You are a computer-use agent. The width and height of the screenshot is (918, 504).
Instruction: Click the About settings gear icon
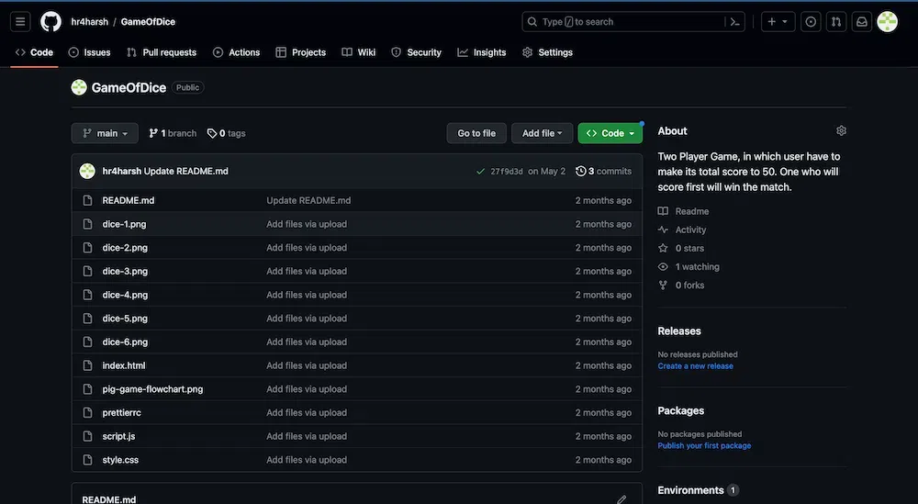click(x=841, y=130)
